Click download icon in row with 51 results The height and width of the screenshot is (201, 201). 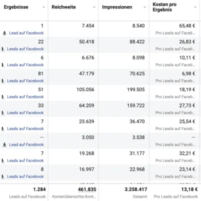click(3, 97)
